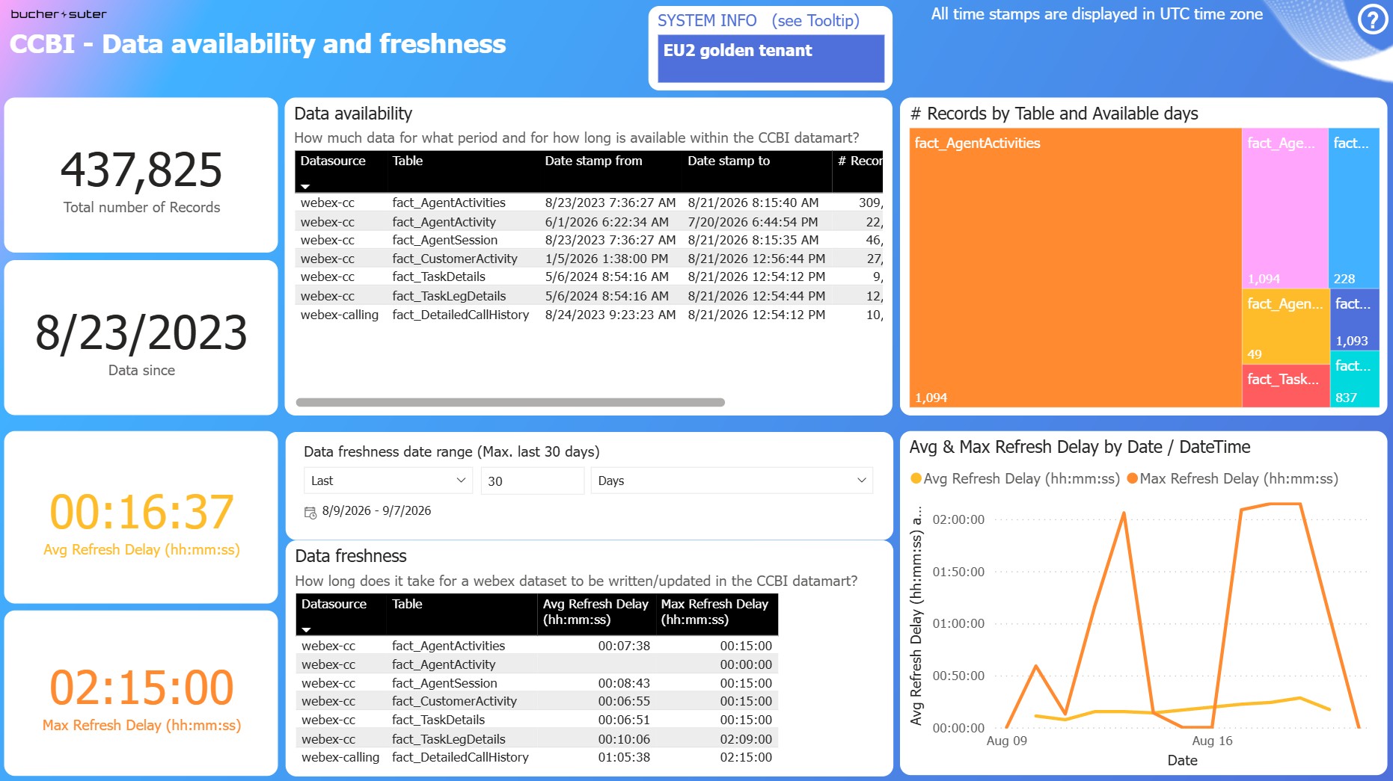The width and height of the screenshot is (1393, 781).
Task: Open the 'Last' relative date dropdown
Action: 388,481
